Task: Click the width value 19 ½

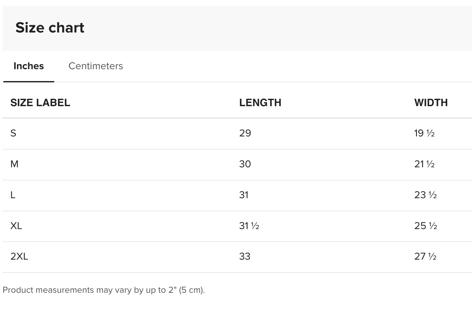Action: [x=424, y=133]
